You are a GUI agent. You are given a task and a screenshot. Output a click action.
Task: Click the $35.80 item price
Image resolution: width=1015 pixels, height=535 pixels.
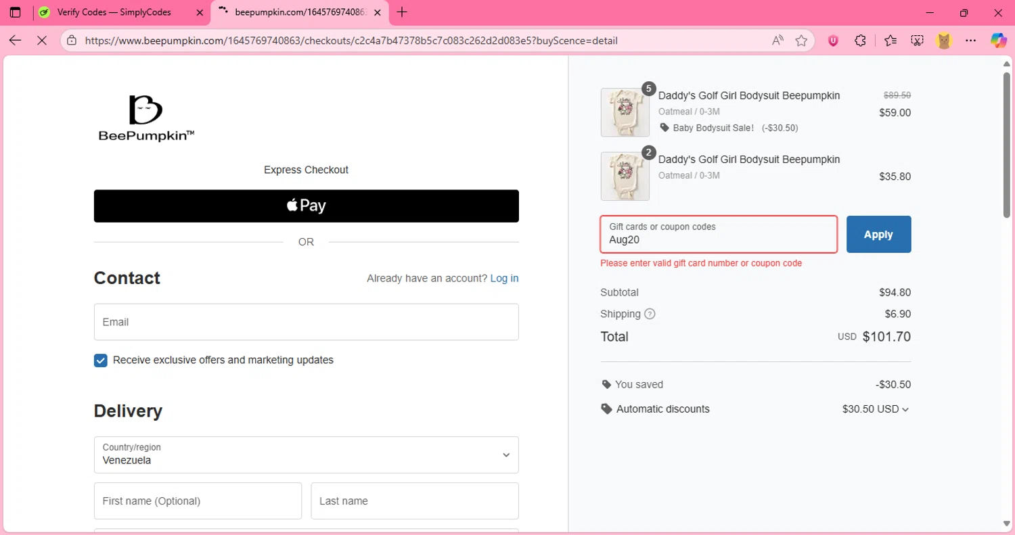895,177
